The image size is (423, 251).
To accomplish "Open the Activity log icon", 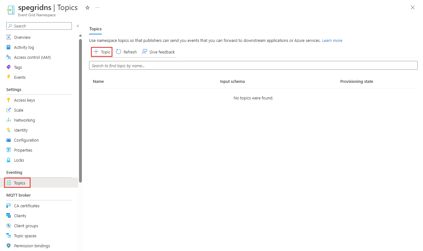I will coord(9,47).
